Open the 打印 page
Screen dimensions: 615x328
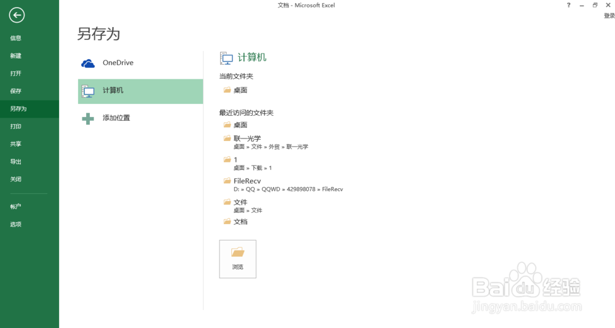tap(16, 126)
